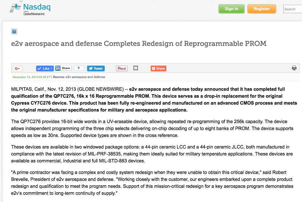Open the red Share plus button
The width and height of the screenshot is (302, 202).
coord(159,68)
